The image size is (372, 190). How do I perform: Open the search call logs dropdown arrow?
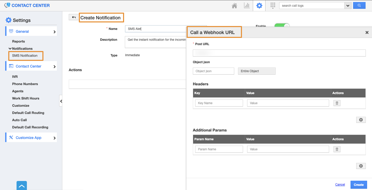(348, 6)
